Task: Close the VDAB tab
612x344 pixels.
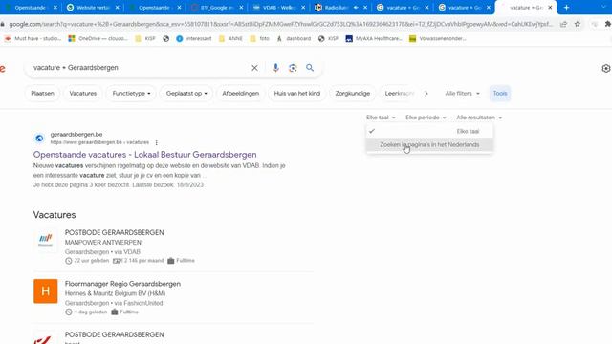Action: coord(303,8)
